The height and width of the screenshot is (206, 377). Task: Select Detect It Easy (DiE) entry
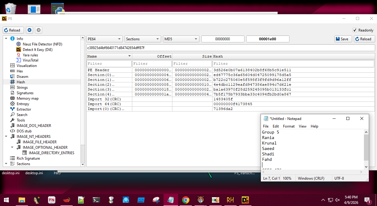(37, 49)
